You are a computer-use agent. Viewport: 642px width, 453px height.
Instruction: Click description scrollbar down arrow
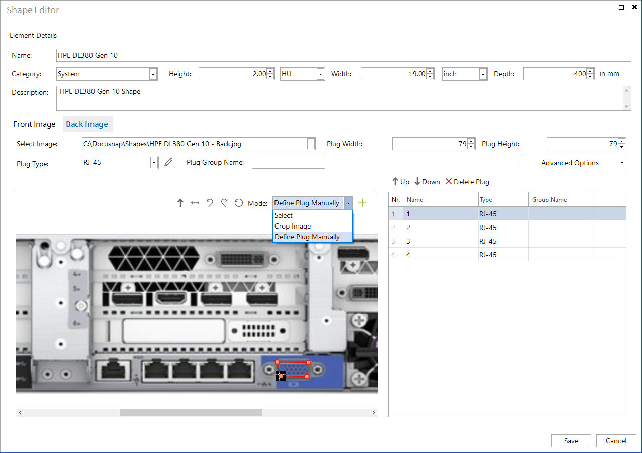tap(627, 106)
